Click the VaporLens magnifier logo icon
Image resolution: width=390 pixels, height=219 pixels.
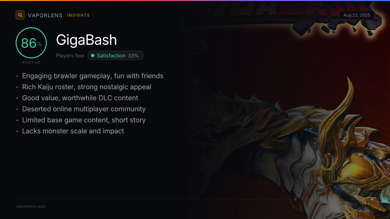(20, 15)
